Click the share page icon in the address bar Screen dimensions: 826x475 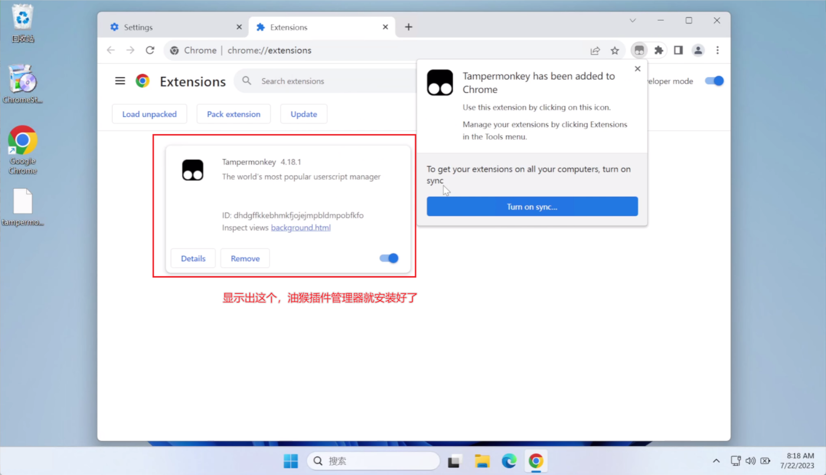pyautogui.click(x=595, y=50)
